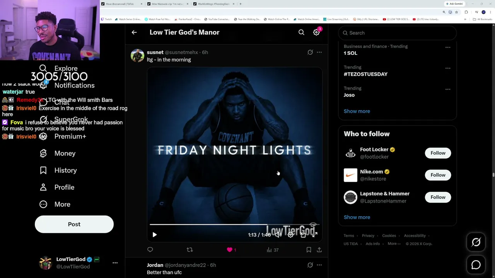This screenshot has width=495, height=278.
Task: Open Jordan's profile name link
Action: (155, 265)
